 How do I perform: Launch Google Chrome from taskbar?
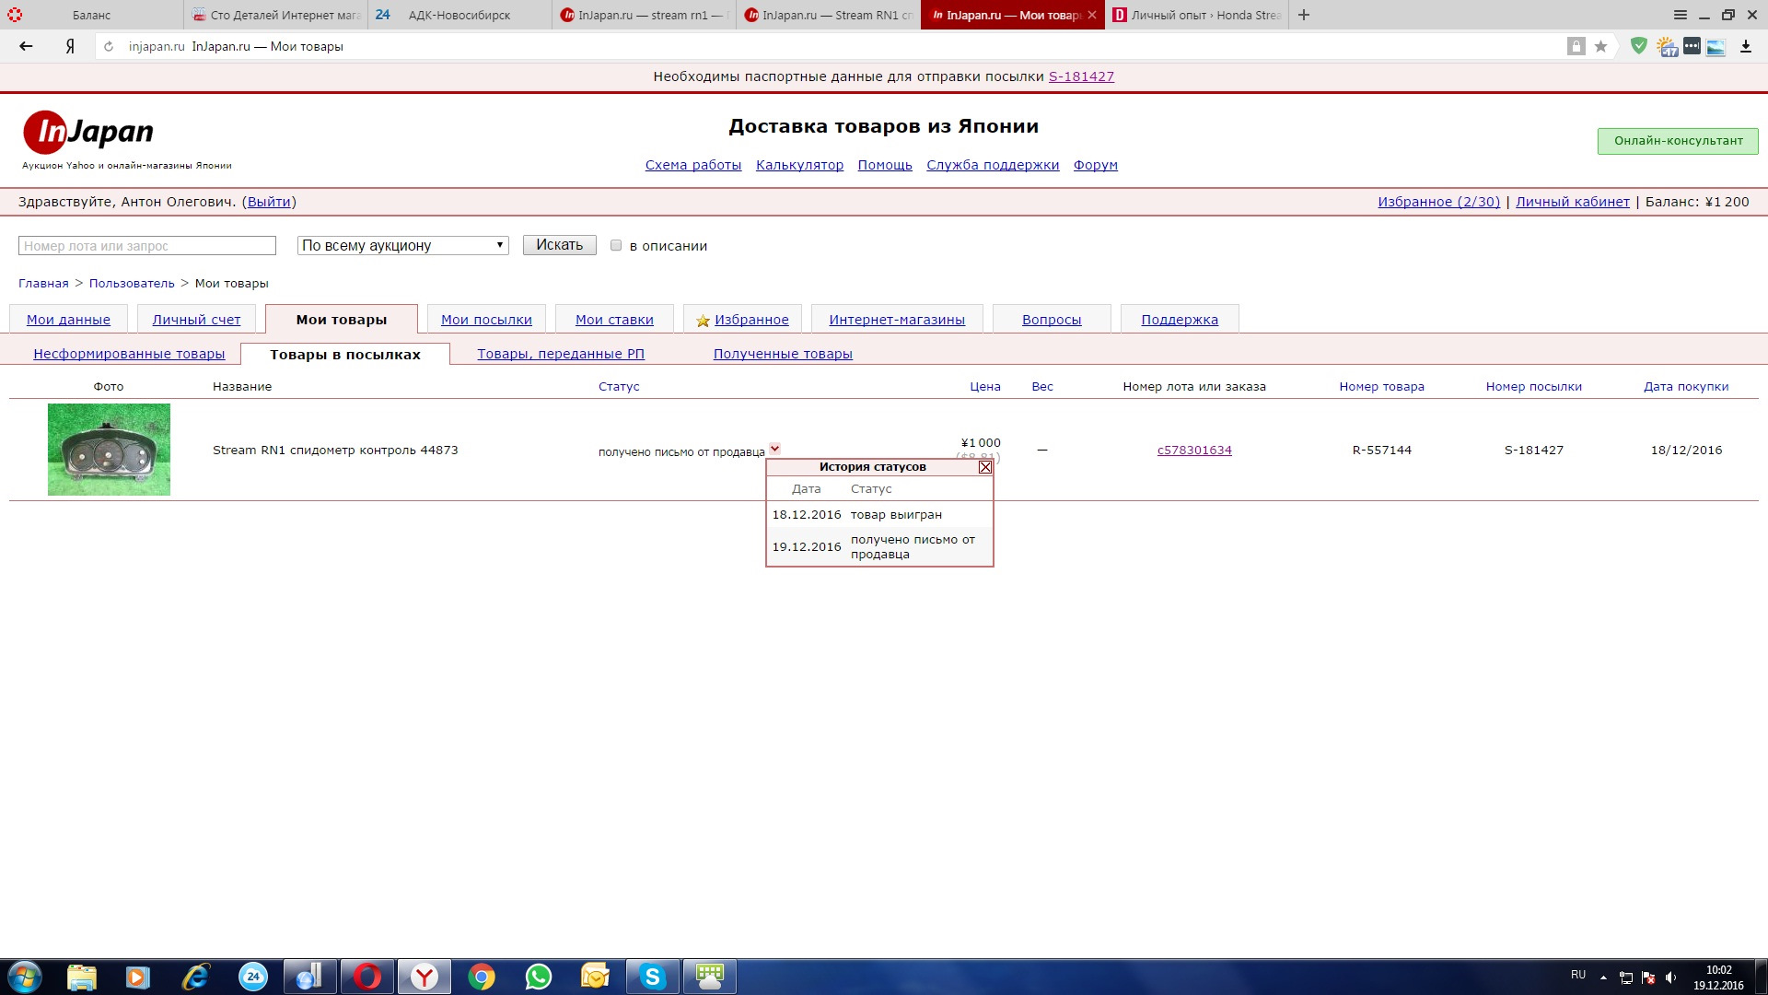tap(481, 977)
